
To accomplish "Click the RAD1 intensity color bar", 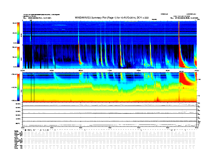I will (18, 57).
